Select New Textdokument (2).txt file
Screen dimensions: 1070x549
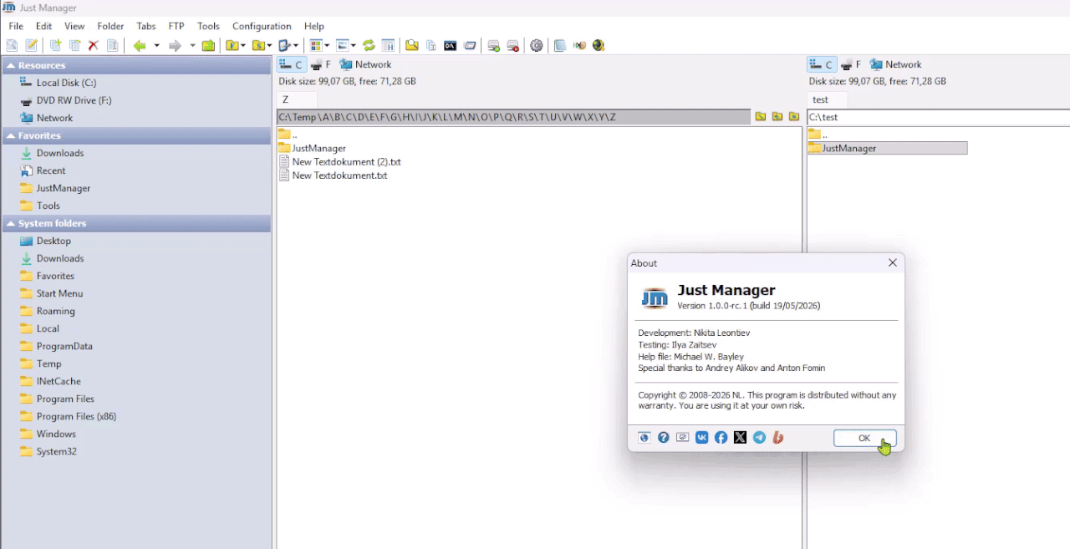pos(340,162)
